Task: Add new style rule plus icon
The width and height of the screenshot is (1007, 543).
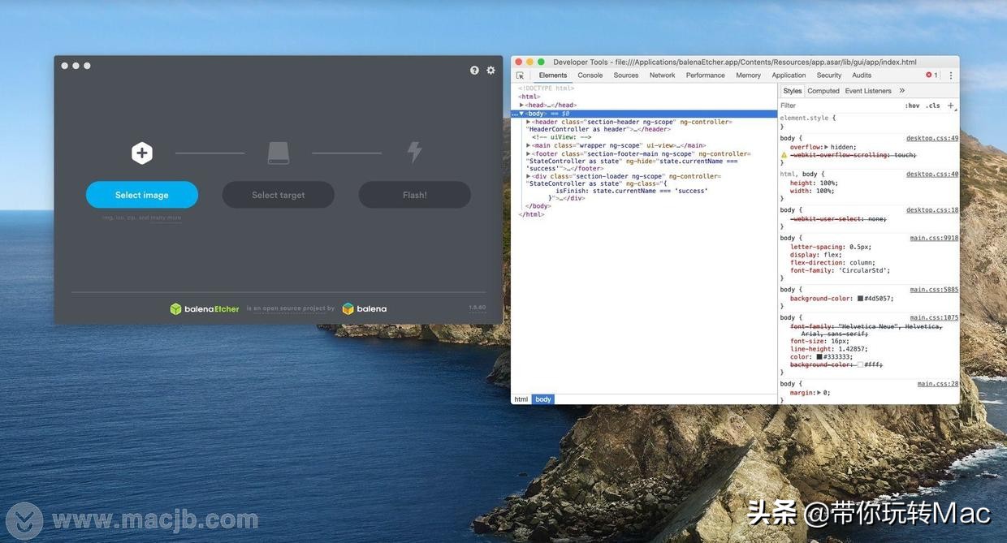Action: [951, 106]
